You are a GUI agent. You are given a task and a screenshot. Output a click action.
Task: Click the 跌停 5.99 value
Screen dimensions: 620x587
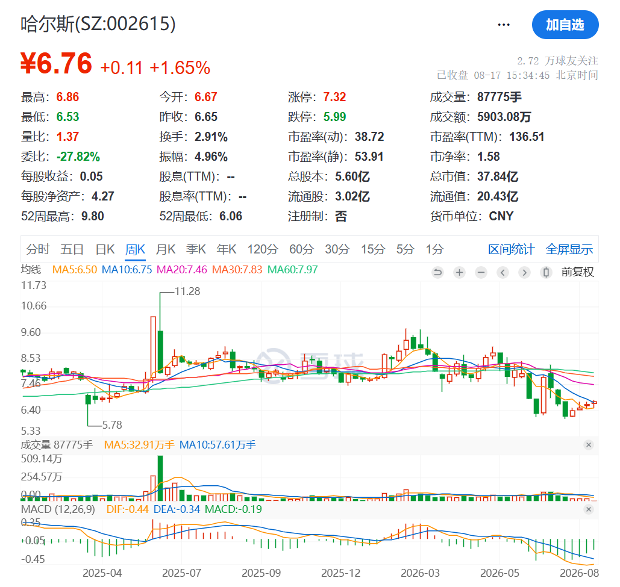[x=334, y=117]
